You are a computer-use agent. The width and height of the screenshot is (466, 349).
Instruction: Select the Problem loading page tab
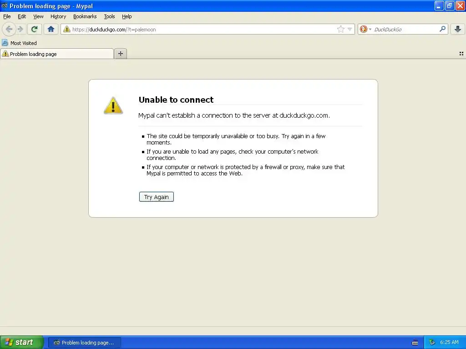[x=57, y=54]
